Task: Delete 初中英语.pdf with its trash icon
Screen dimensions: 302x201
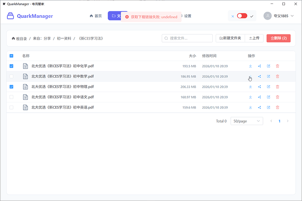Action: coord(277,107)
